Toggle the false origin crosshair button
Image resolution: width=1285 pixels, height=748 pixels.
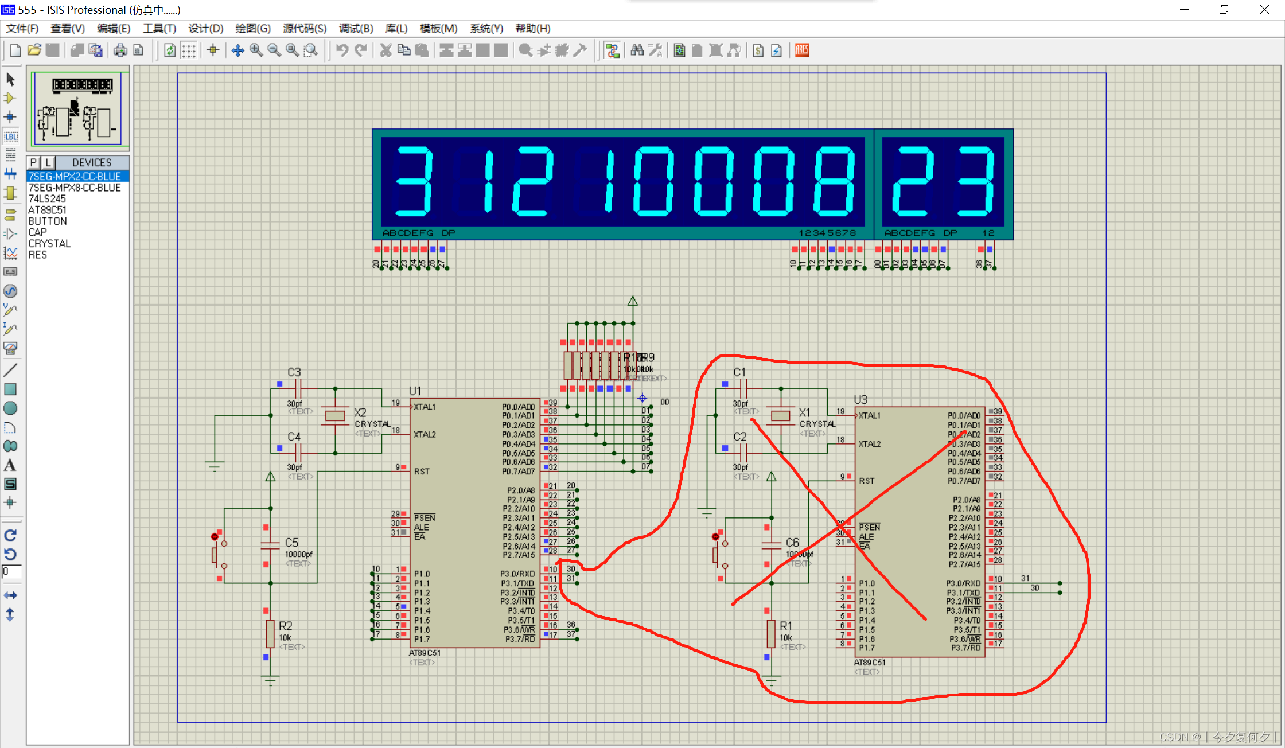click(213, 50)
